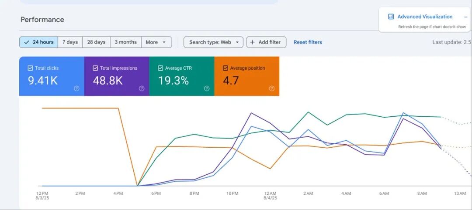Click the help icon on the Total impressions card
This screenshot has height=210, width=472.
[x=142, y=88]
